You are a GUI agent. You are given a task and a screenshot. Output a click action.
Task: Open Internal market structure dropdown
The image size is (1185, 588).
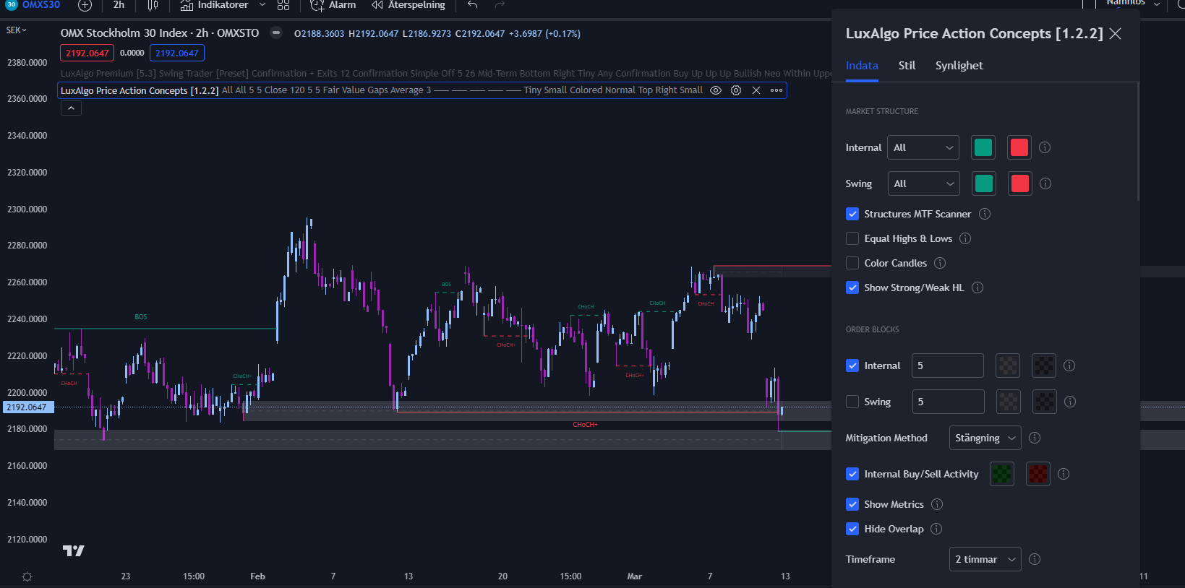924,147
